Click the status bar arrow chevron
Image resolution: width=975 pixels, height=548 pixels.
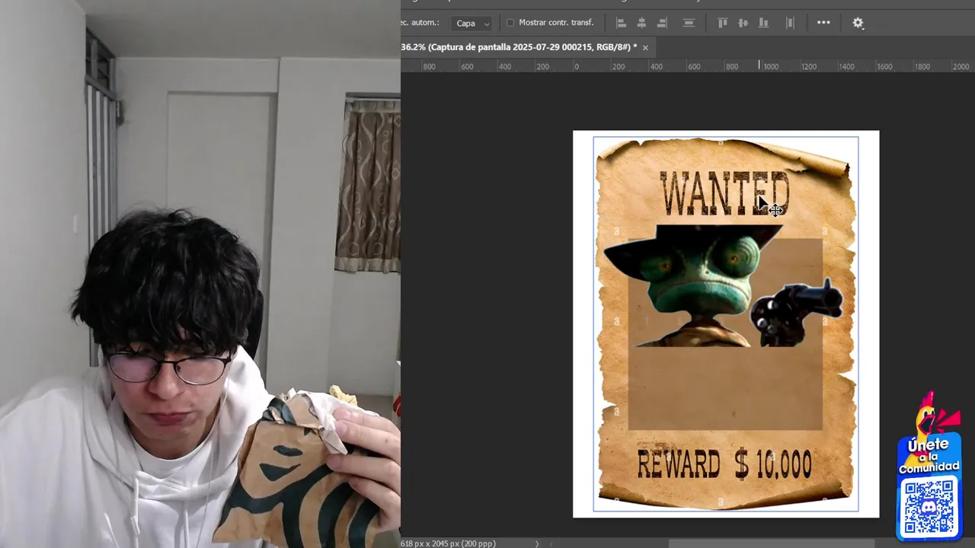tap(537, 543)
